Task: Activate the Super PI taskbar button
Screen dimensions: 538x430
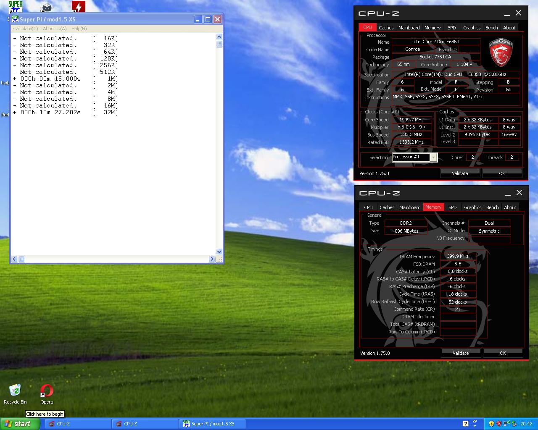Action: coord(212,424)
